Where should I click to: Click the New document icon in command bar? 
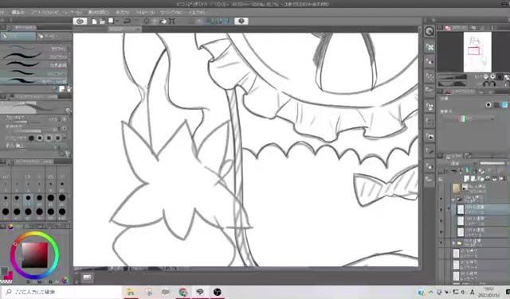coord(94,21)
